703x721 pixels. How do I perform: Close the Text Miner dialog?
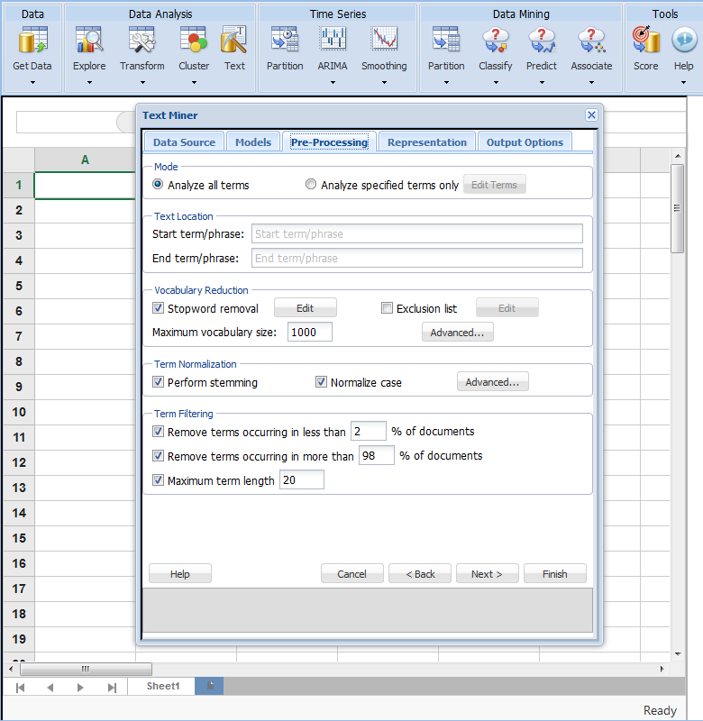591,115
